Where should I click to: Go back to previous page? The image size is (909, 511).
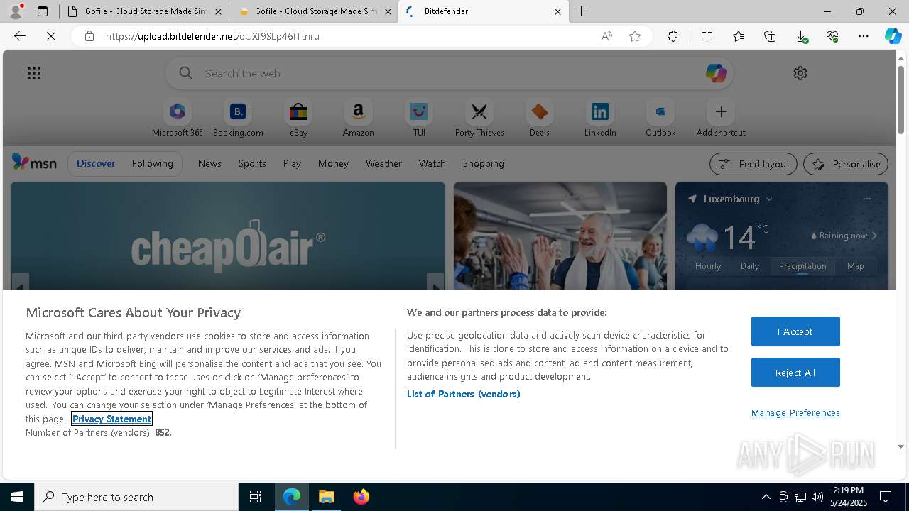click(20, 36)
